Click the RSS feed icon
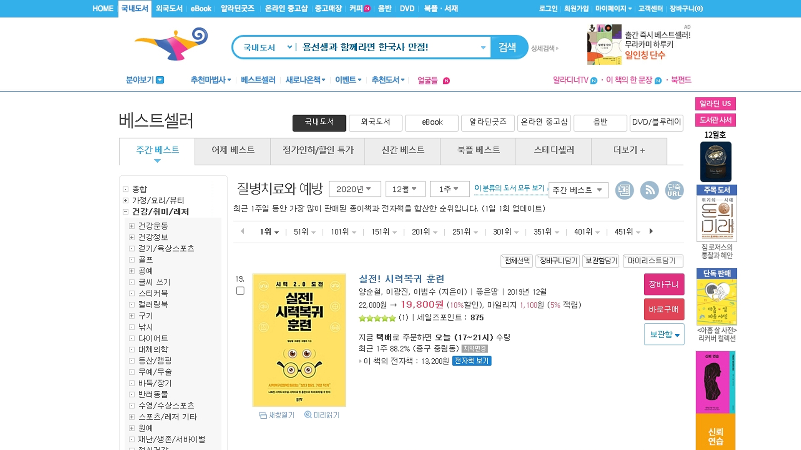 [649, 190]
